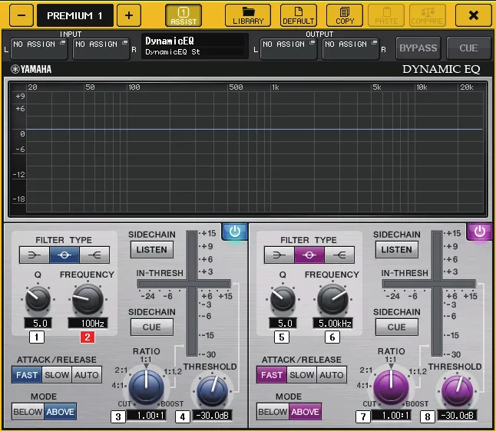
Task: Click the purple THRESHOLD knob
Action: click(457, 390)
